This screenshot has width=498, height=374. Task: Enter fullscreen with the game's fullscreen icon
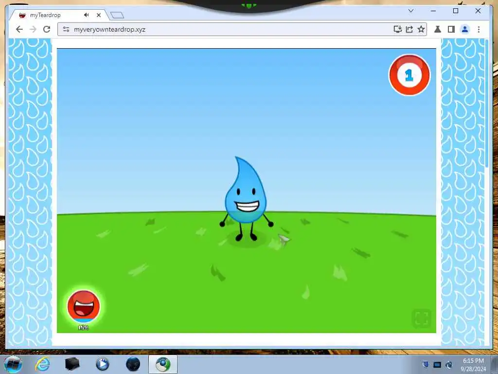pos(422,318)
